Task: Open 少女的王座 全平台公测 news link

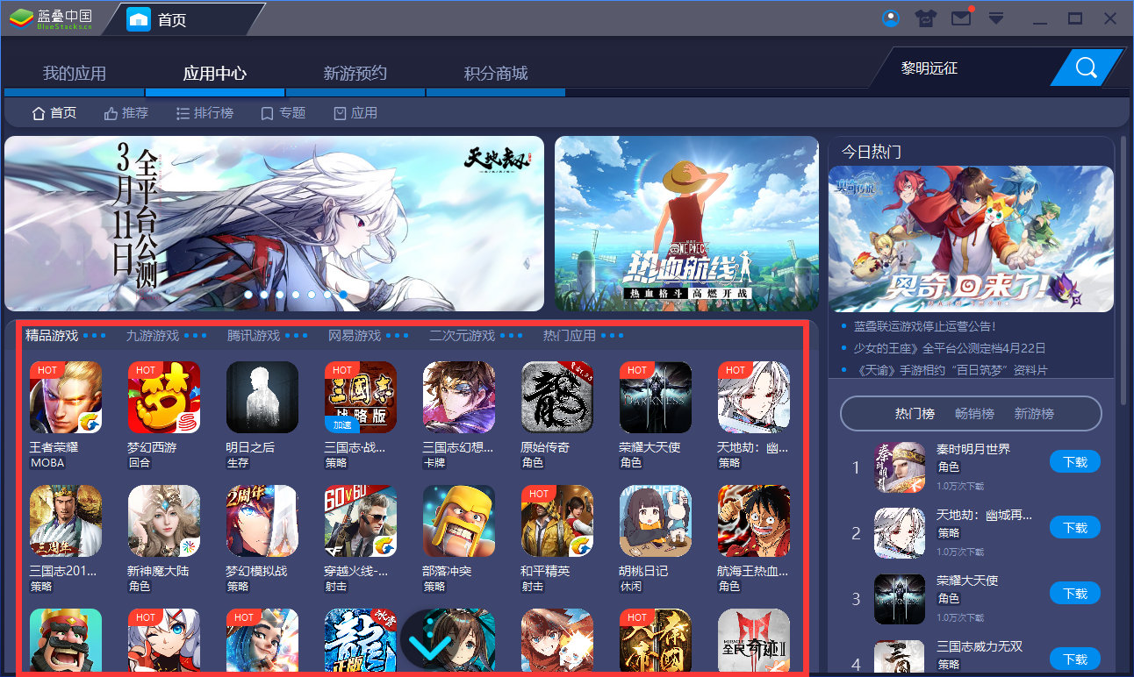Action: (x=950, y=348)
